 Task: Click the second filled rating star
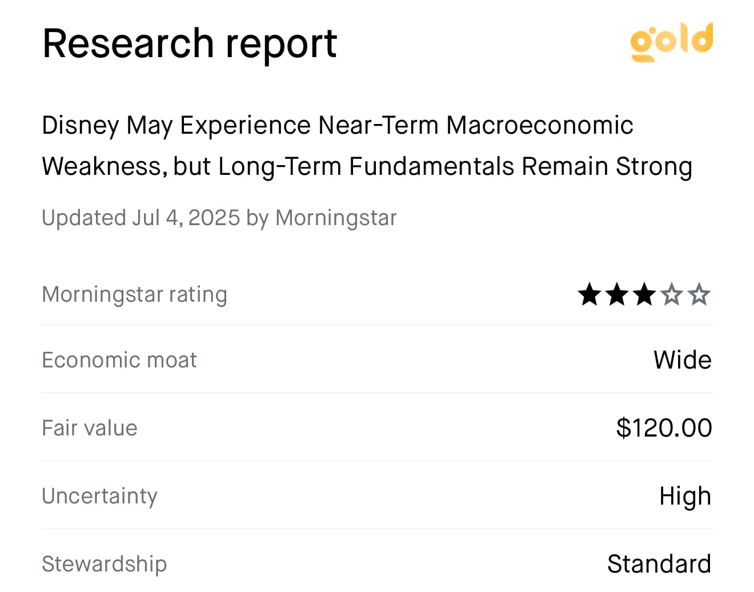617,295
